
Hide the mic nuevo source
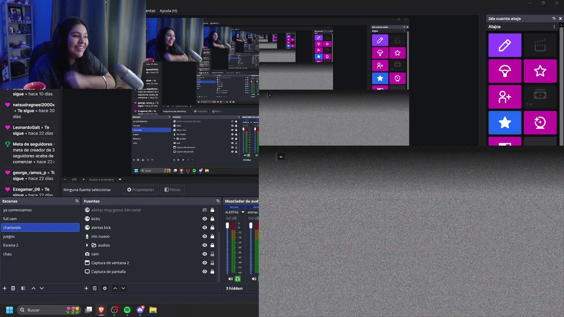point(204,236)
